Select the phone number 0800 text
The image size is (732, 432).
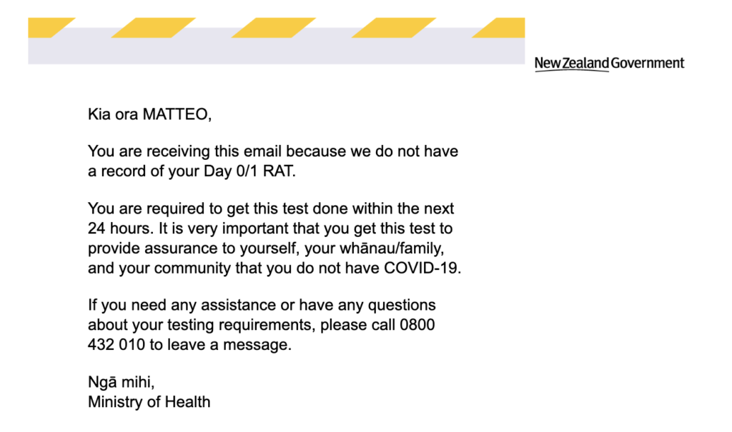417,325
